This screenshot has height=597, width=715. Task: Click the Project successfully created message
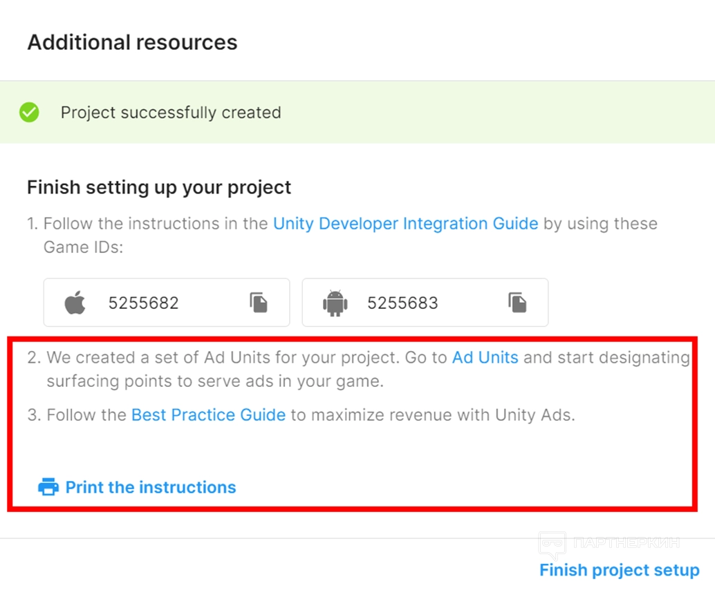click(171, 113)
